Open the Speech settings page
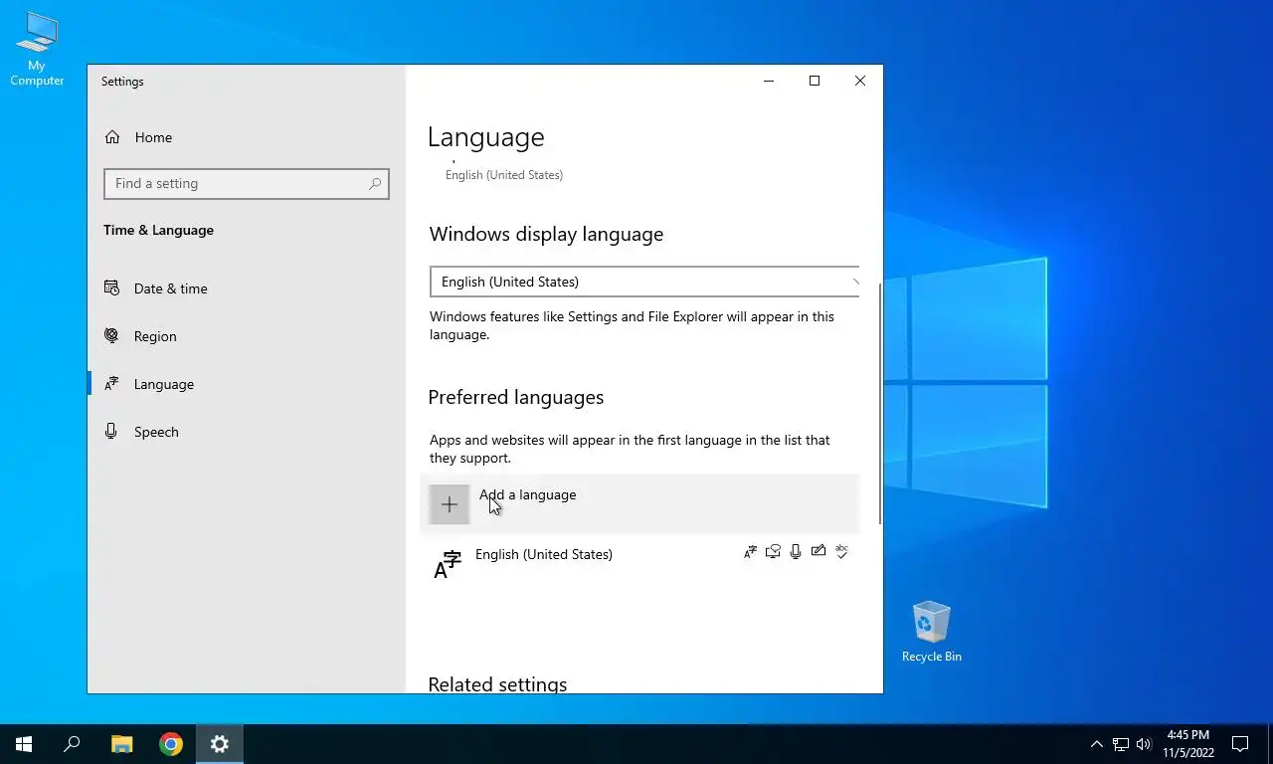Screen dimensions: 1273x764 pyautogui.click(x=247, y=432)
